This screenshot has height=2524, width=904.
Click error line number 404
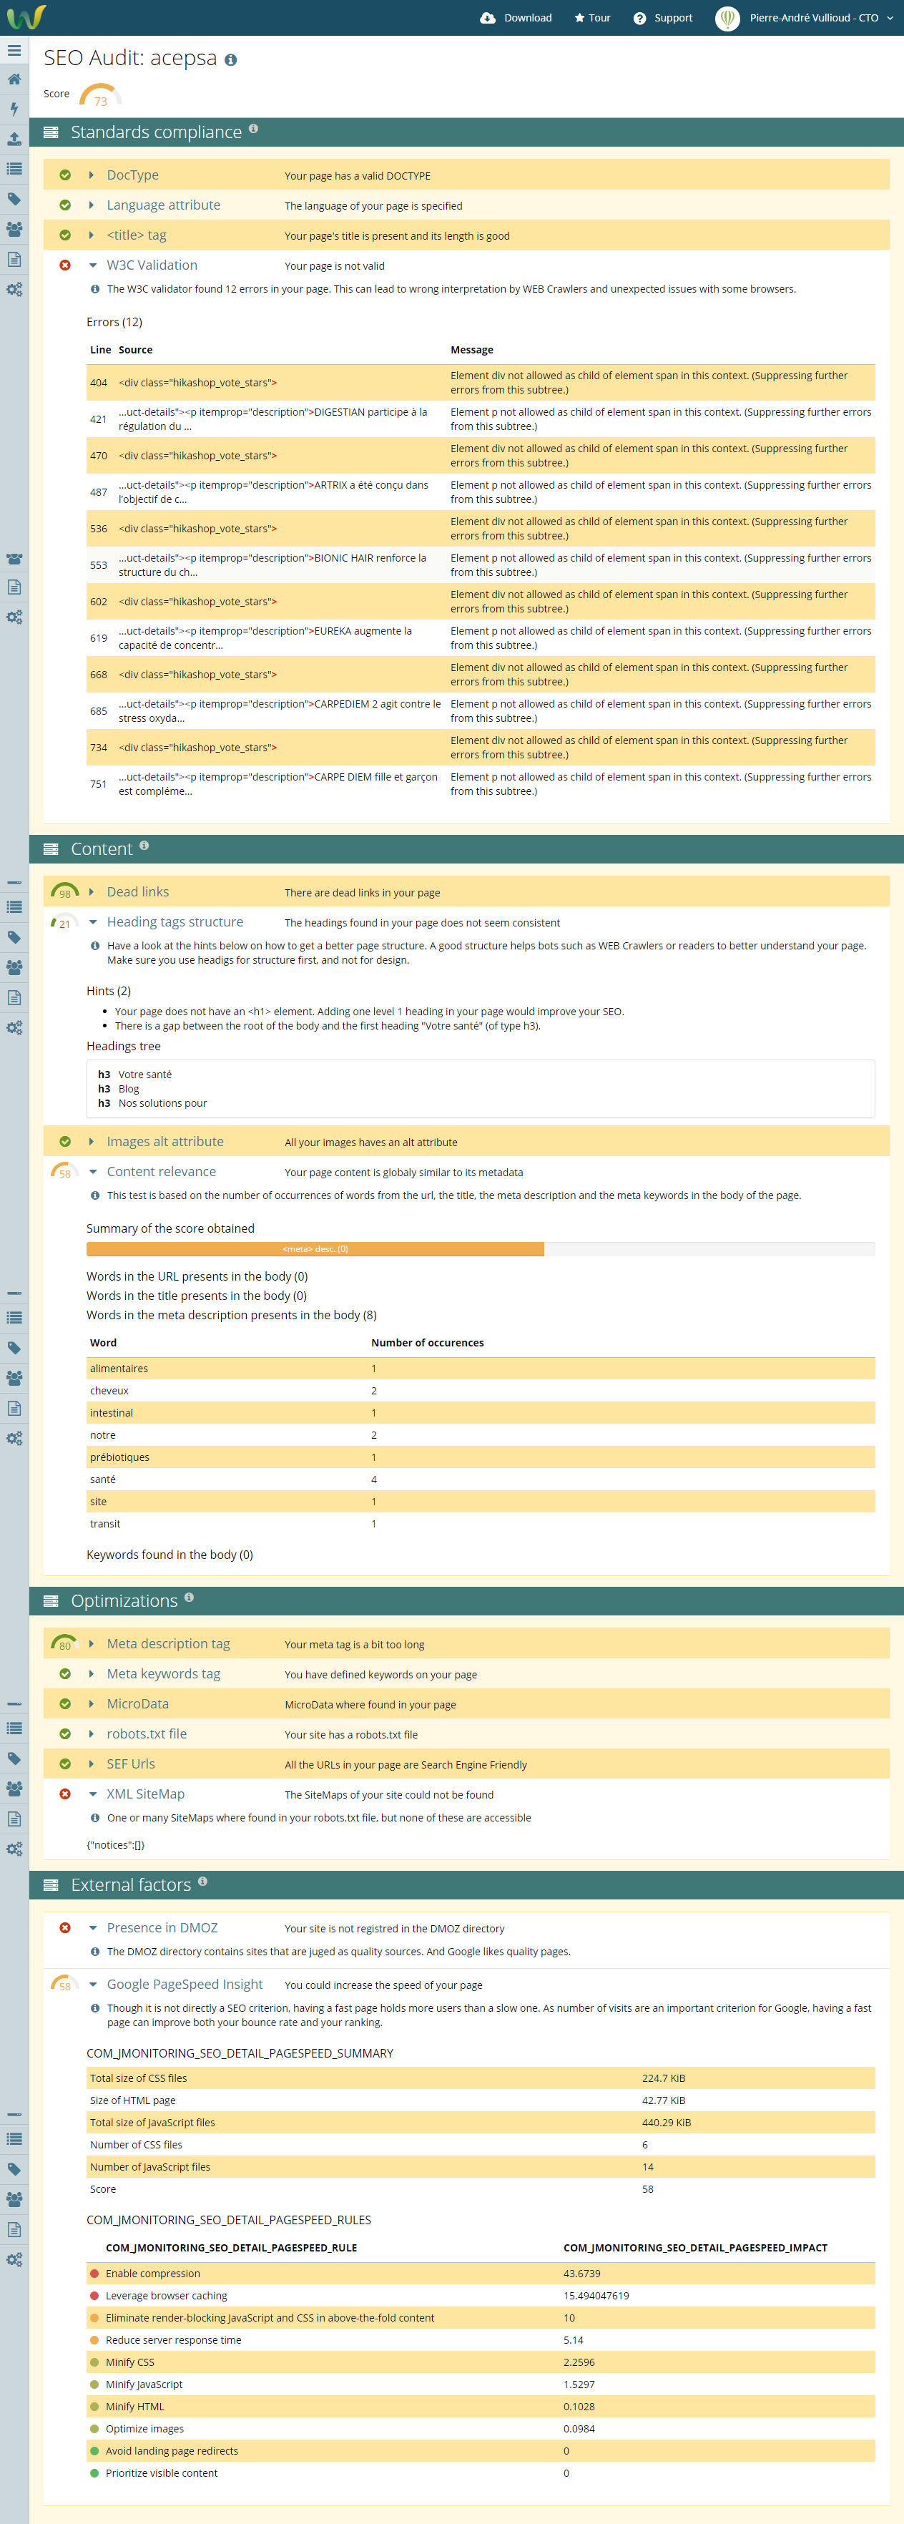98,383
